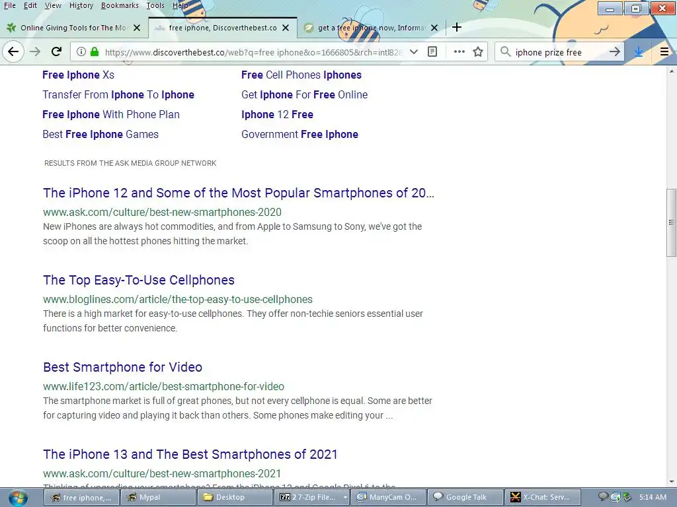Click the scrollbar up arrow
Viewport: 677px width, 507px height.
point(672,70)
